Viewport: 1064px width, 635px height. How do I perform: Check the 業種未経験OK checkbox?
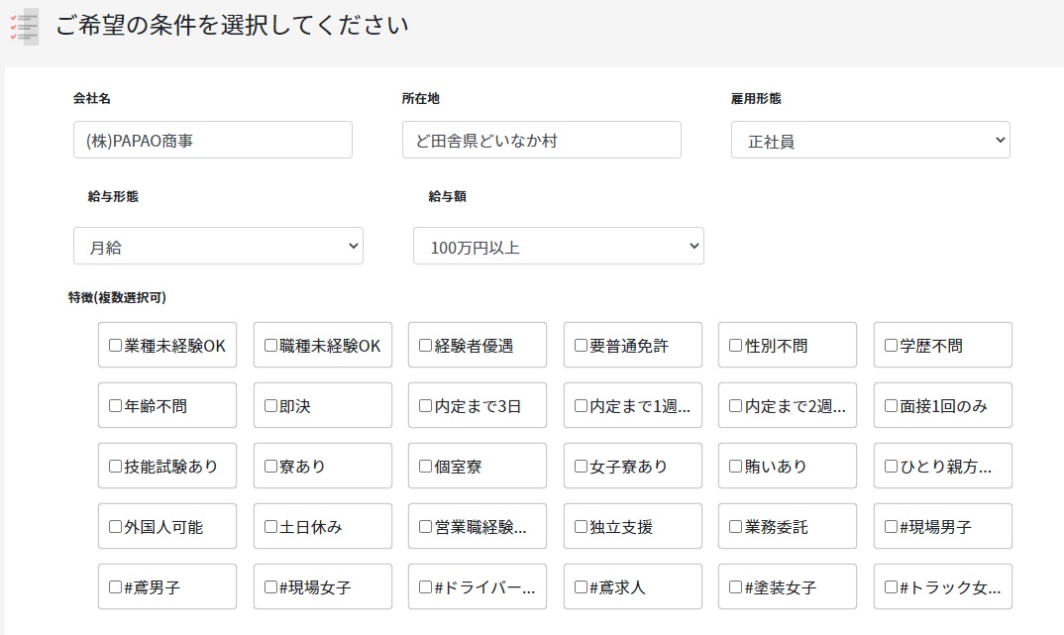(x=116, y=346)
